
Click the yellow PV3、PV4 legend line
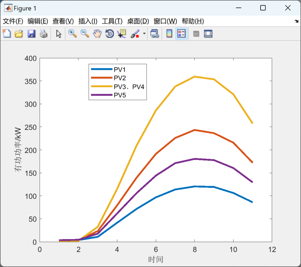101,86
